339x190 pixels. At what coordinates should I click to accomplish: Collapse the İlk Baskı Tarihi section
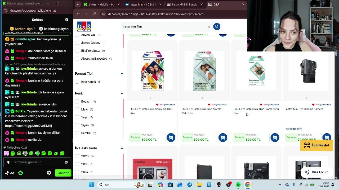pyautogui.click(x=122, y=148)
